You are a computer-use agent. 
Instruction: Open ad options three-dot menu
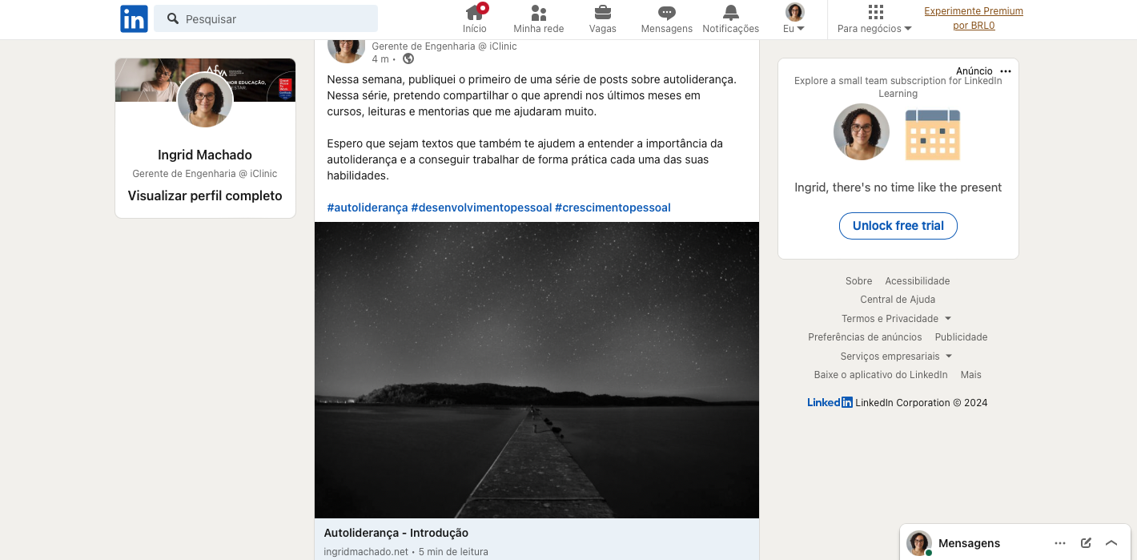(x=1006, y=71)
